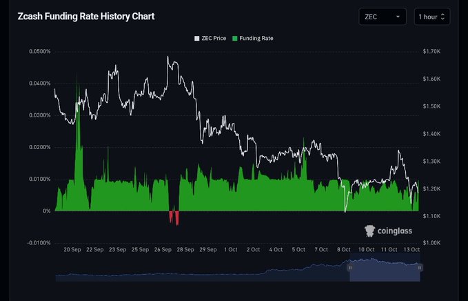Click the "0.0400%" axis label
The image size is (468, 301).
coord(40,84)
